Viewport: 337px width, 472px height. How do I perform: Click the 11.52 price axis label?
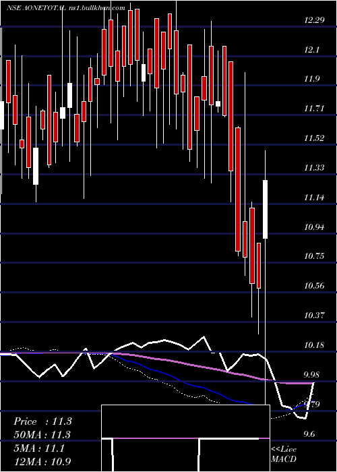click(314, 138)
